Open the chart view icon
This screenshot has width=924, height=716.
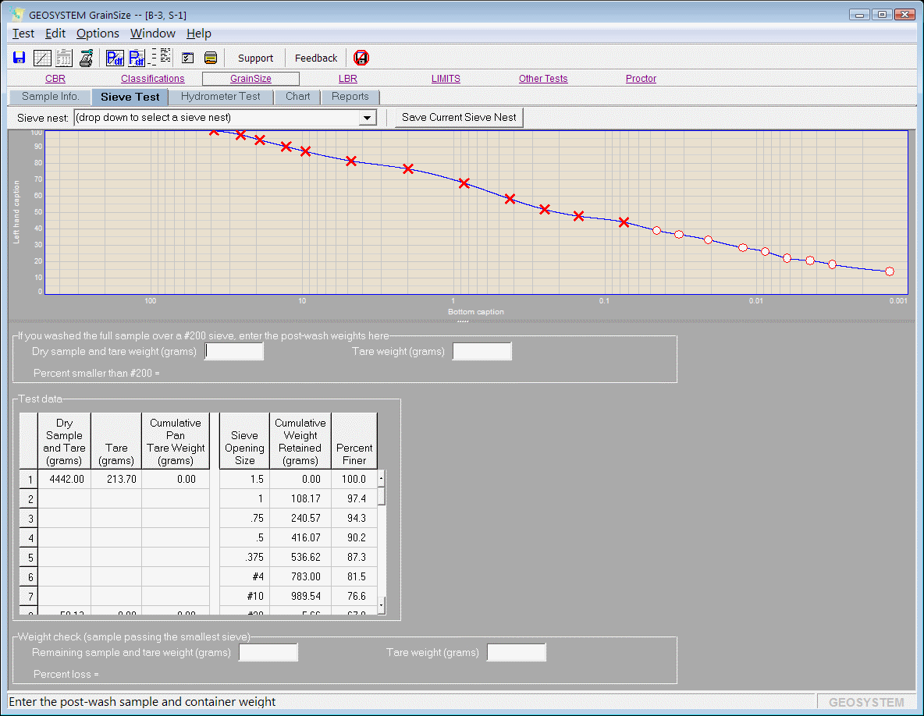tap(41, 58)
